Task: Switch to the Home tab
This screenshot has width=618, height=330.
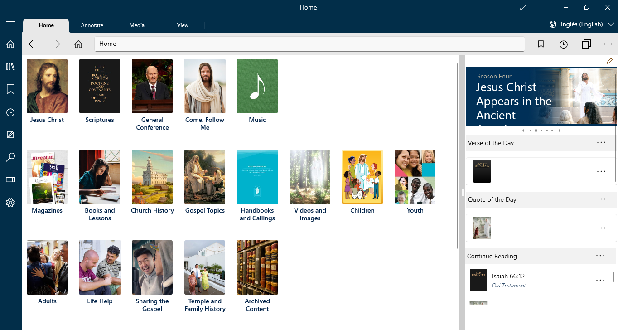Action: coord(46,25)
